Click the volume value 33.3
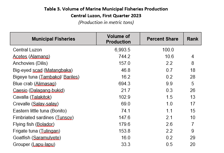Screen dimensions: 224x153 126,144
